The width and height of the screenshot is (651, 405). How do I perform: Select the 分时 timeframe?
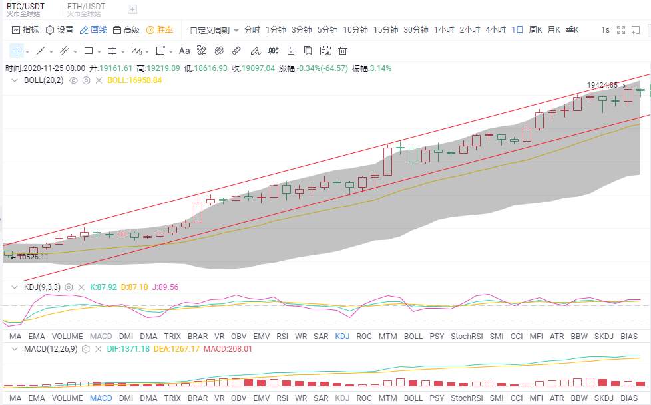coord(252,30)
